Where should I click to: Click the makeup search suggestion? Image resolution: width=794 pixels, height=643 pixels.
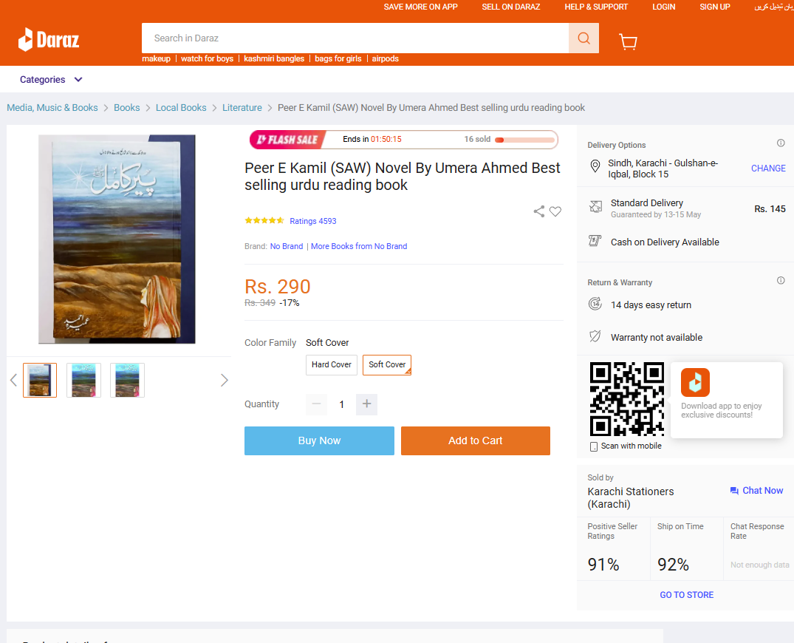coord(157,59)
